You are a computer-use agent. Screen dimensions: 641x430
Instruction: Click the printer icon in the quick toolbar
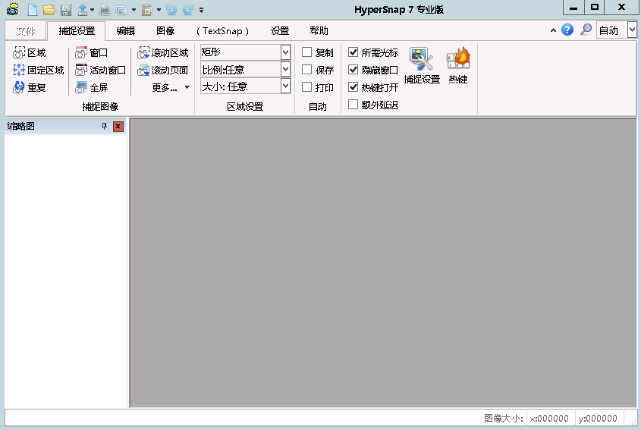[105, 9]
